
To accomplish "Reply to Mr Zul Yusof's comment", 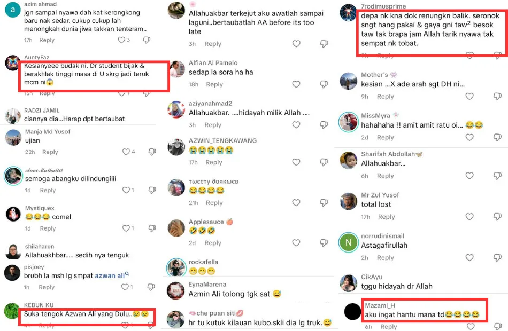I will [386, 217].
